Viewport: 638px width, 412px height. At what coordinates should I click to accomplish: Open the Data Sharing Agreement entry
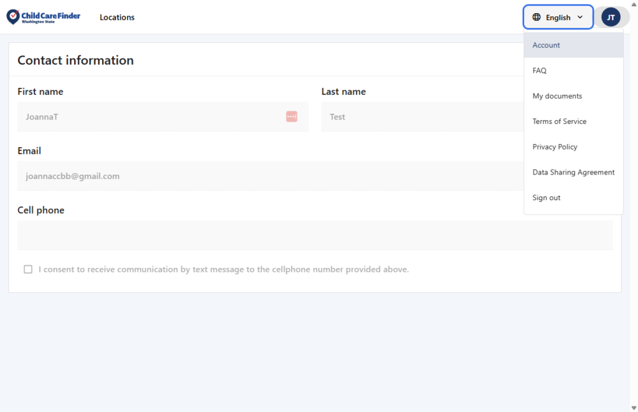pyautogui.click(x=573, y=172)
